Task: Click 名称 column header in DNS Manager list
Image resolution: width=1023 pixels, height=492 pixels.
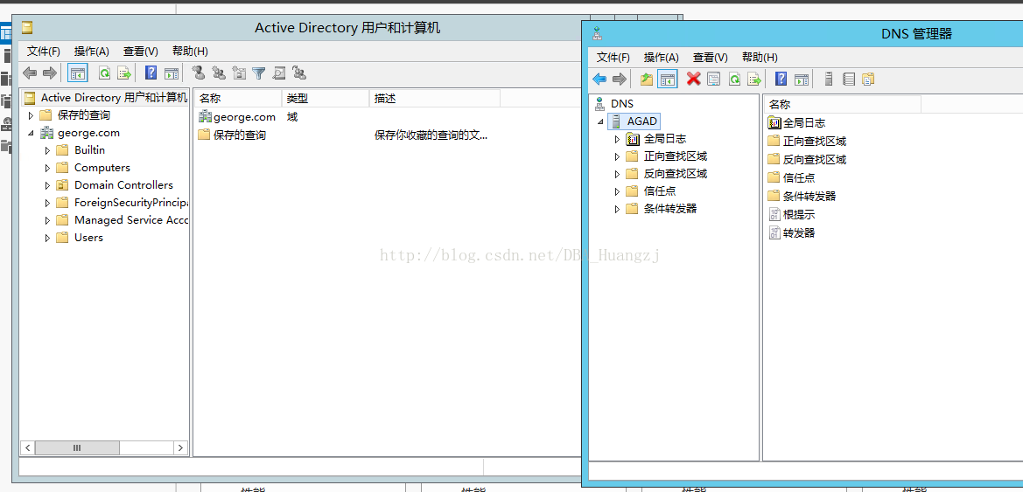Action: pyautogui.click(x=842, y=104)
